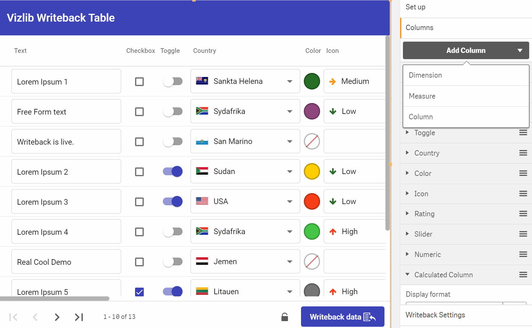Click green color swatch for Lorem Ipsum 1
The width and height of the screenshot is (532, 328).
click(312, 81)
